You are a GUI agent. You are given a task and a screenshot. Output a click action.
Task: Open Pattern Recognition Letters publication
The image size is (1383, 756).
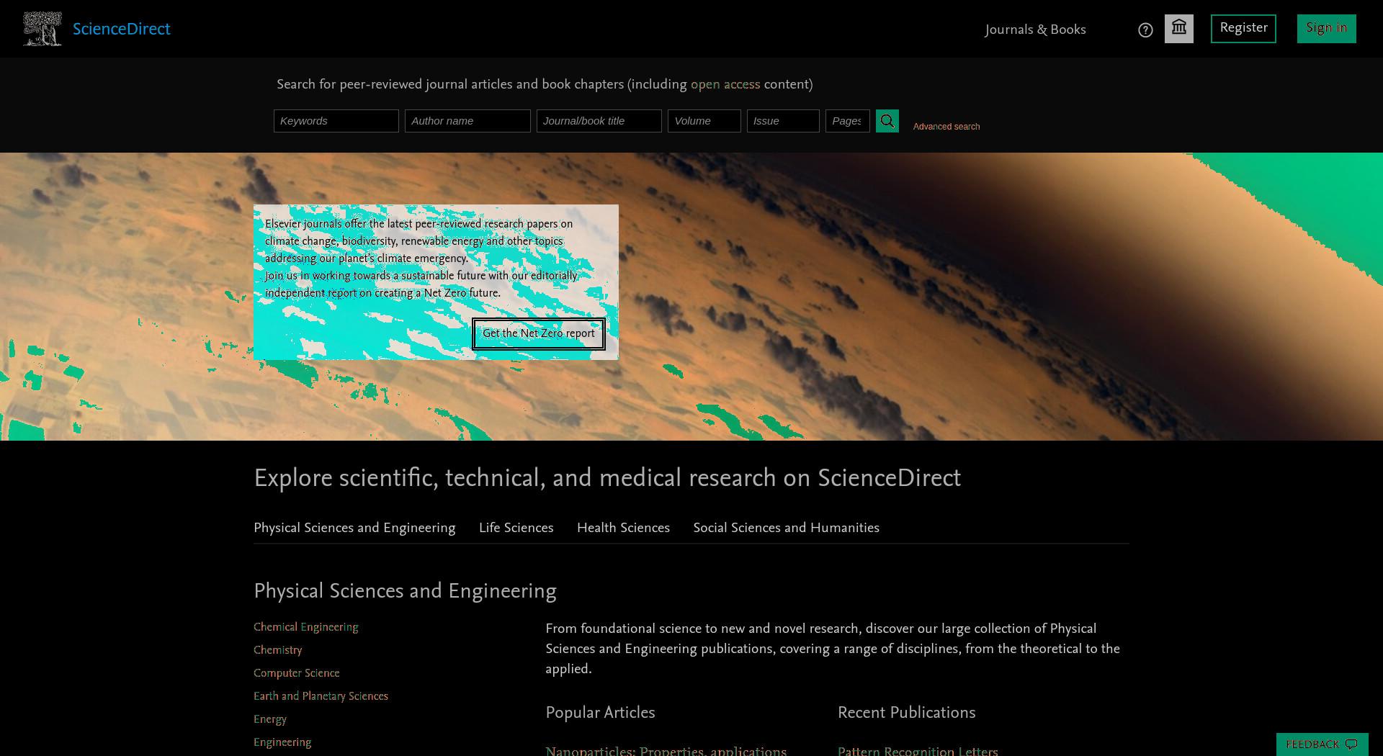click(918, 750)
